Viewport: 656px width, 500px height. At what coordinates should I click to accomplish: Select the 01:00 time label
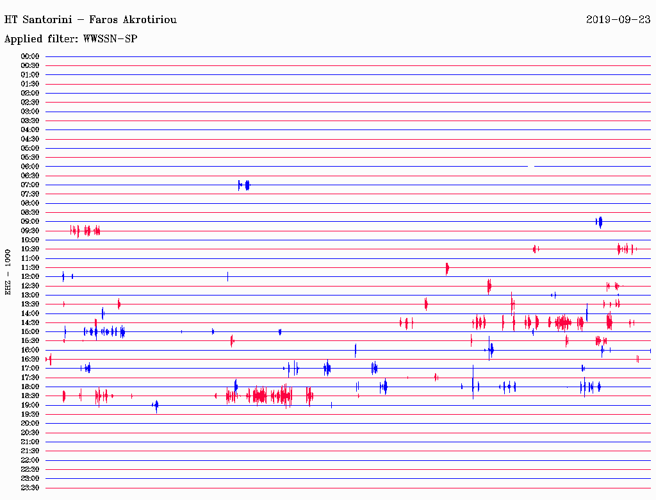click(x=30, y=75)
